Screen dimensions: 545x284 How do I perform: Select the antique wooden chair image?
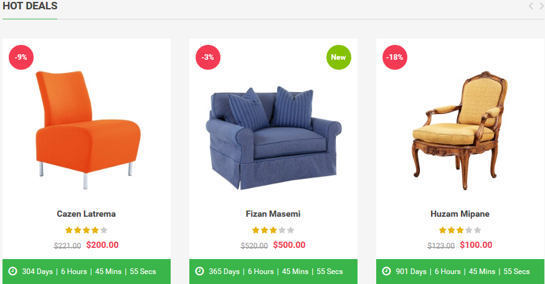pos(460,131)
